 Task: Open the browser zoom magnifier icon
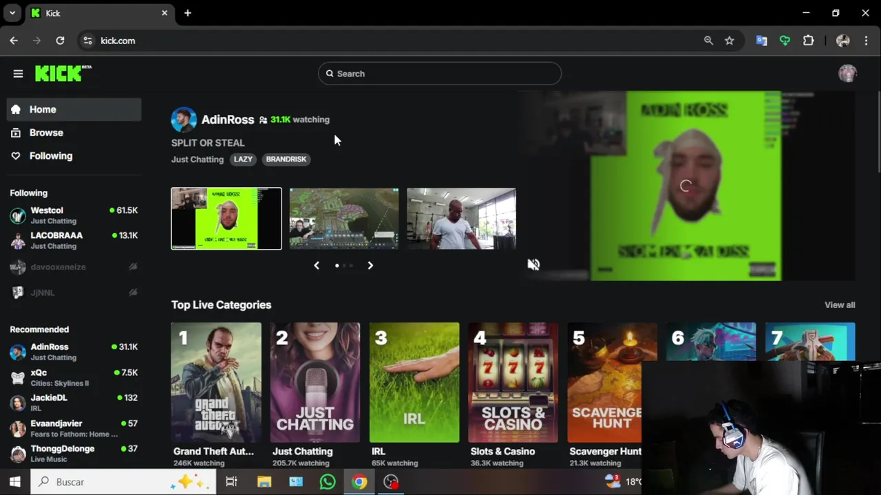[708, 41]
